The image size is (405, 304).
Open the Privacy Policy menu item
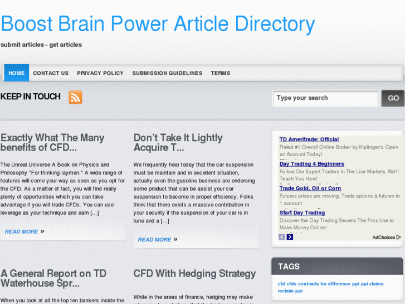click(100, 73)
